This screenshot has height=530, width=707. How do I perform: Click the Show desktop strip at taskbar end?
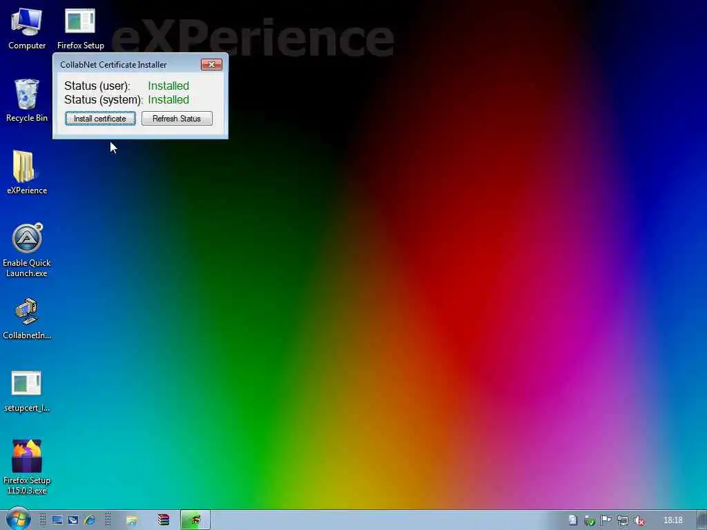pyautogui.click(x=702, y=520)
